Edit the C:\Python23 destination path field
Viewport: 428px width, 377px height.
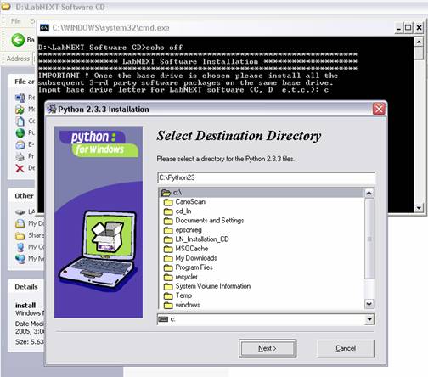(266, 177)
